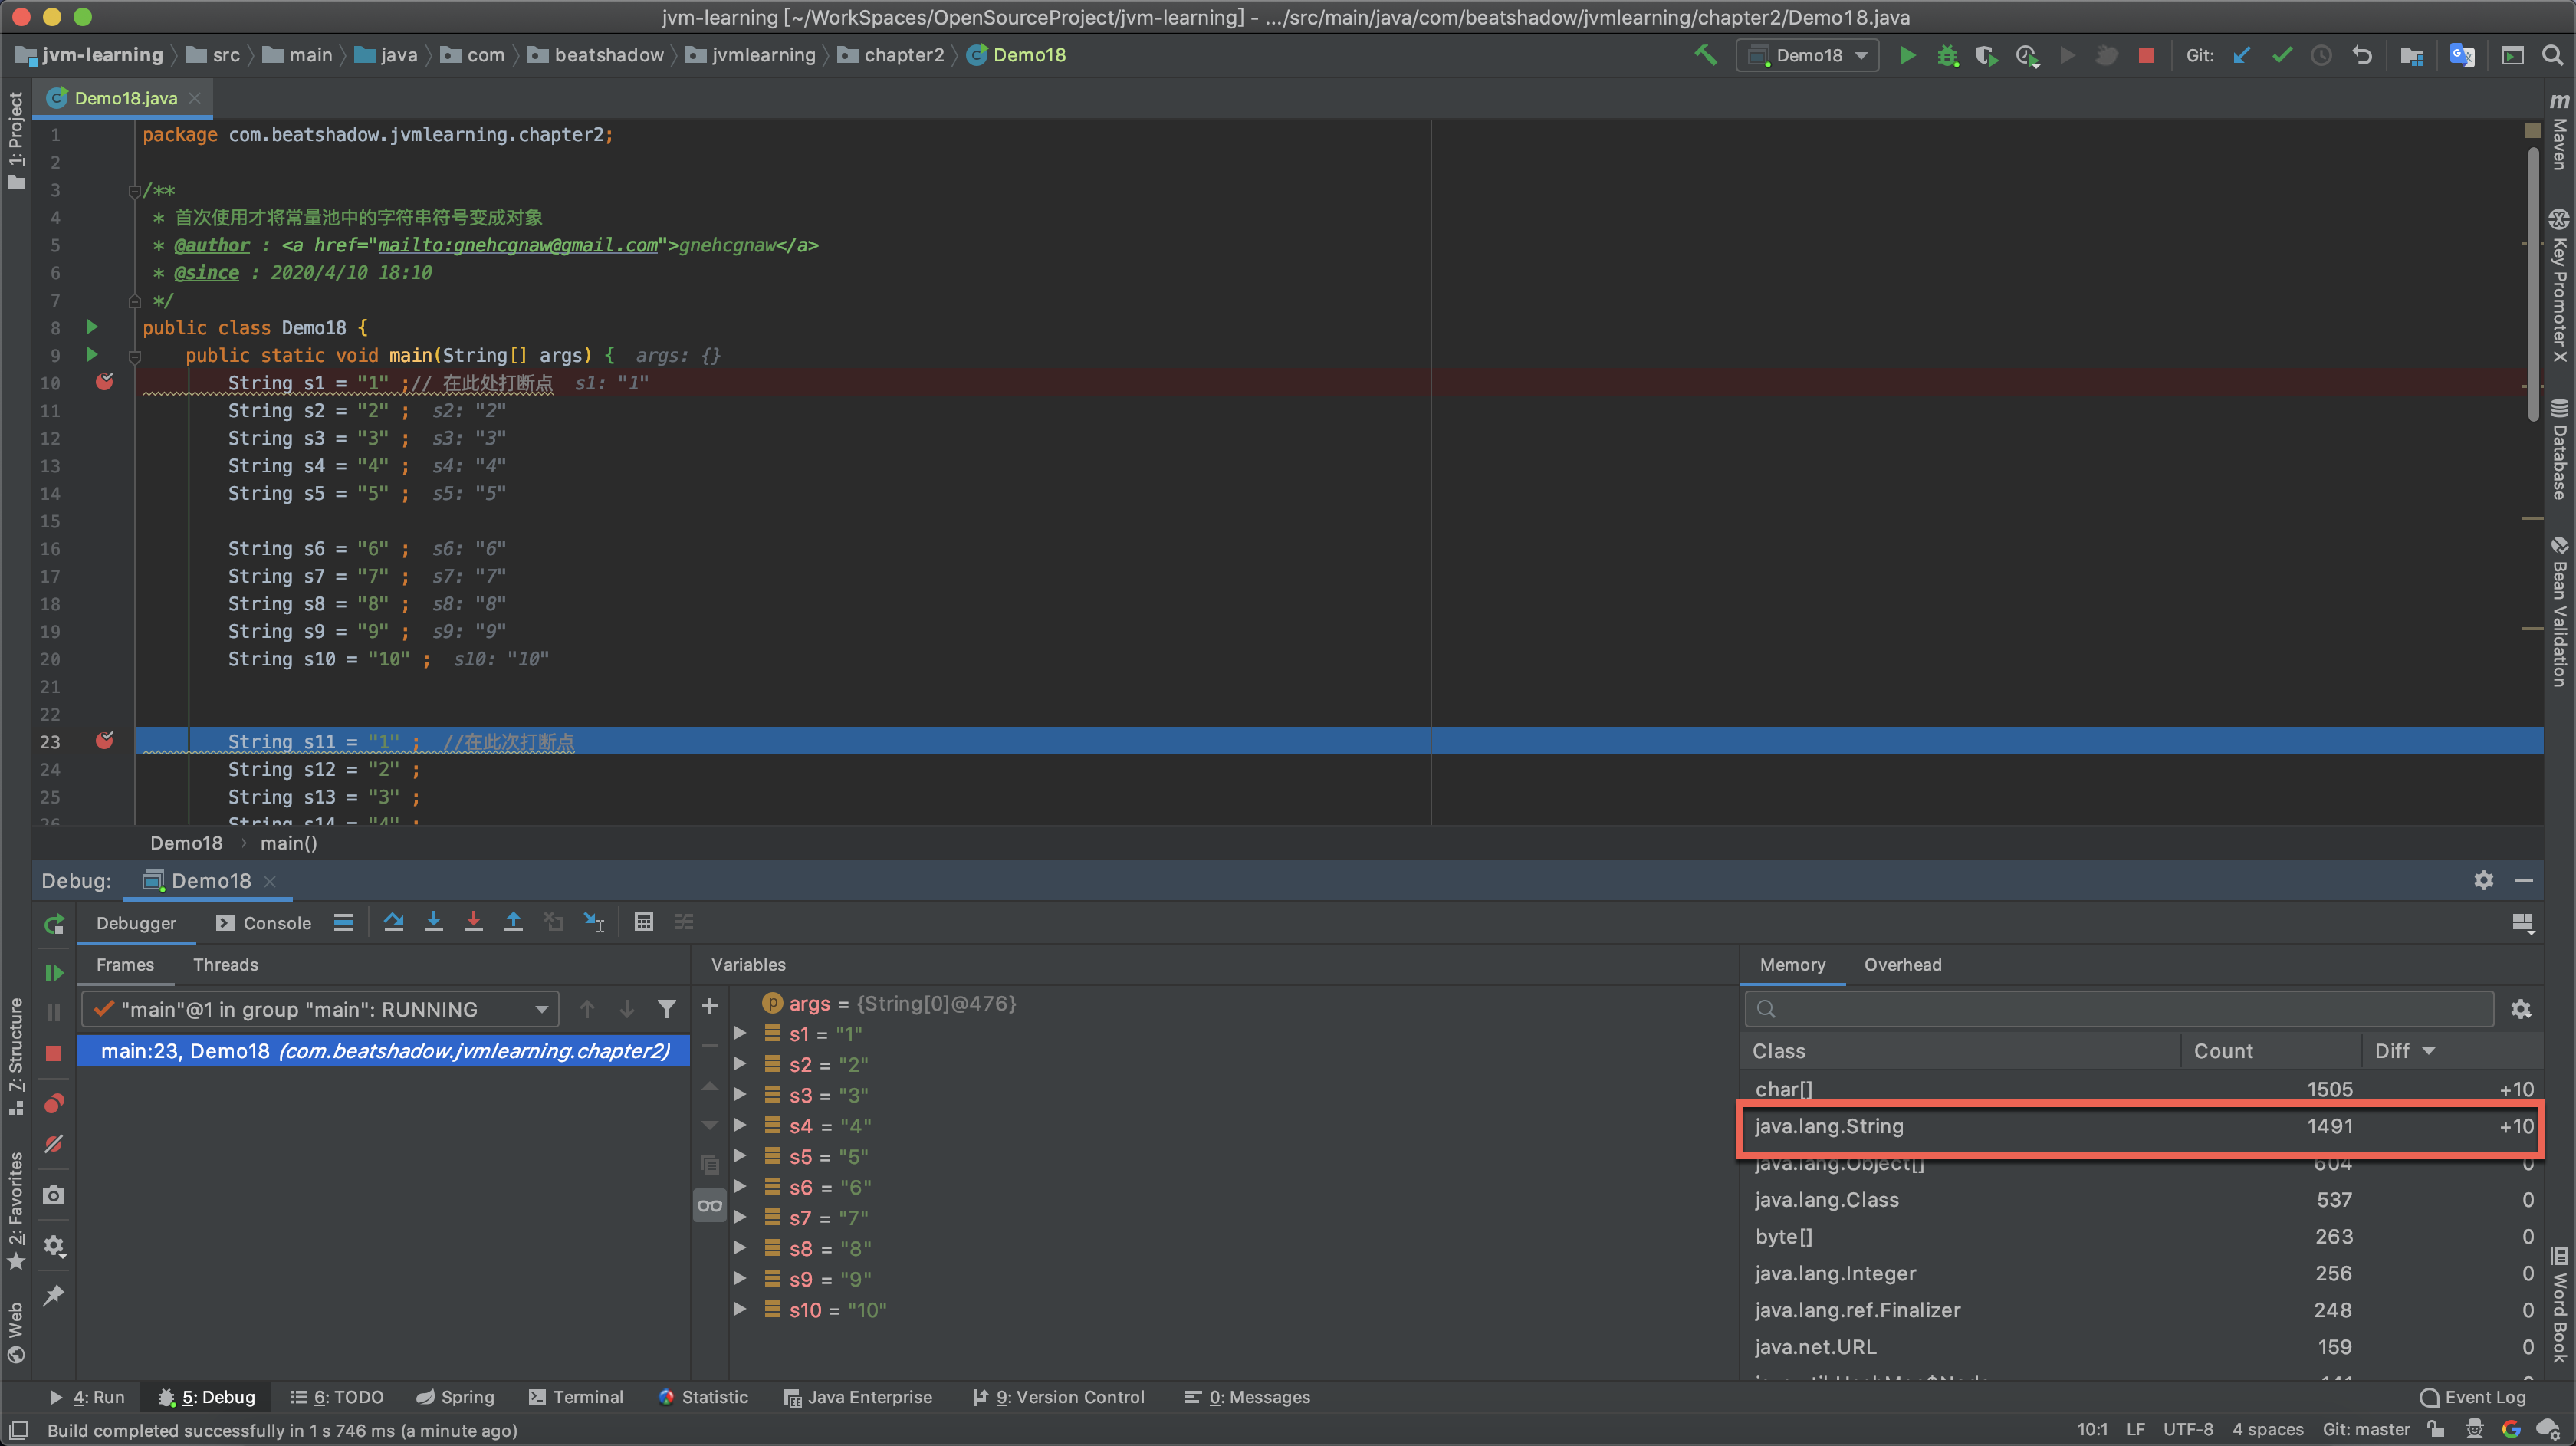Pin the debug tab
Screen dimensions: 2576x1446
tap(54, 1295)
